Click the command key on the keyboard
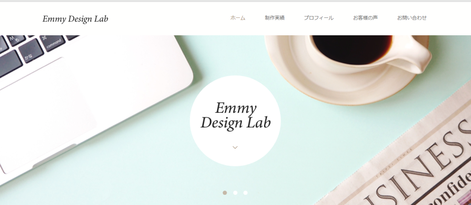Screen dimensions: 471x205 (x=52, y=43)
